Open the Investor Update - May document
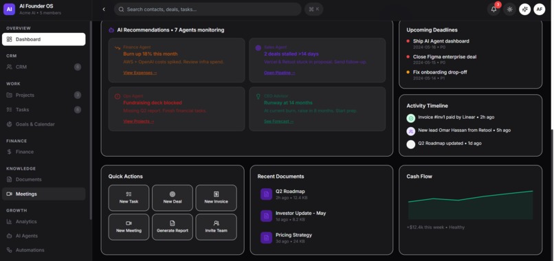Screen dimensions: 554x261 (321, 216)
